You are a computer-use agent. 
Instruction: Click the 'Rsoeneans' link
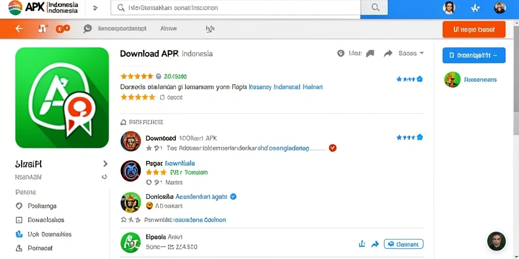pos(480,79)
